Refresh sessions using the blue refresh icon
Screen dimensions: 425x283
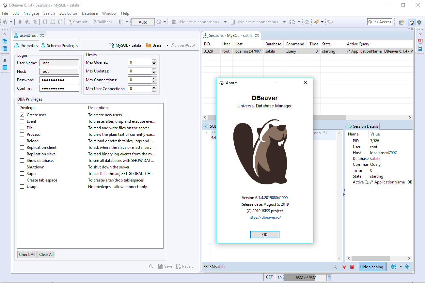(407, 267)
